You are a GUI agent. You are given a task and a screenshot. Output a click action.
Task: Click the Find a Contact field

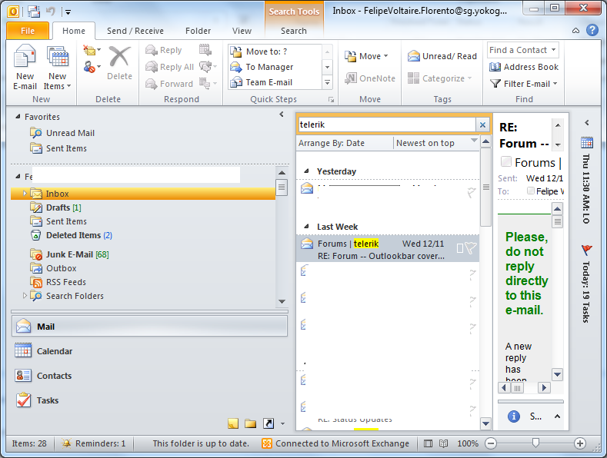click(522, 50)
